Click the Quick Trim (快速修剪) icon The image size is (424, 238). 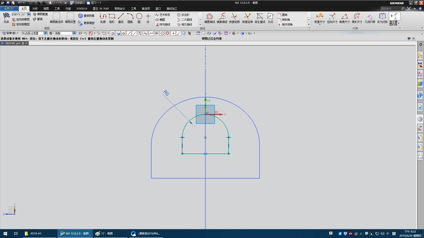234,17
